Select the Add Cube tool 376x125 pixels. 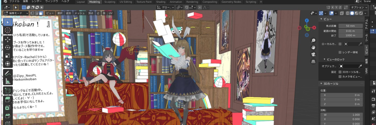(x=8, y=90)
